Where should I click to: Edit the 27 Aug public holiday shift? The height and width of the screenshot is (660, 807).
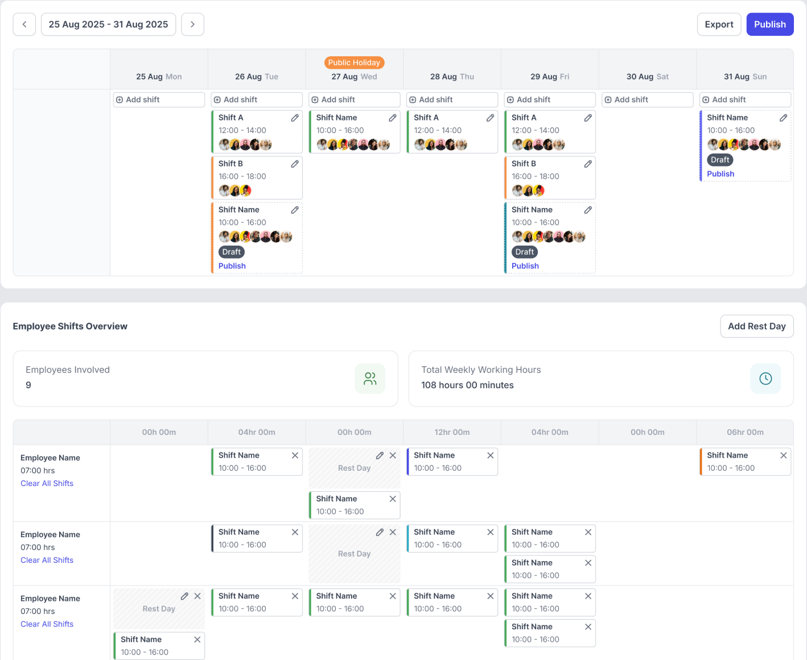point(393,118)
